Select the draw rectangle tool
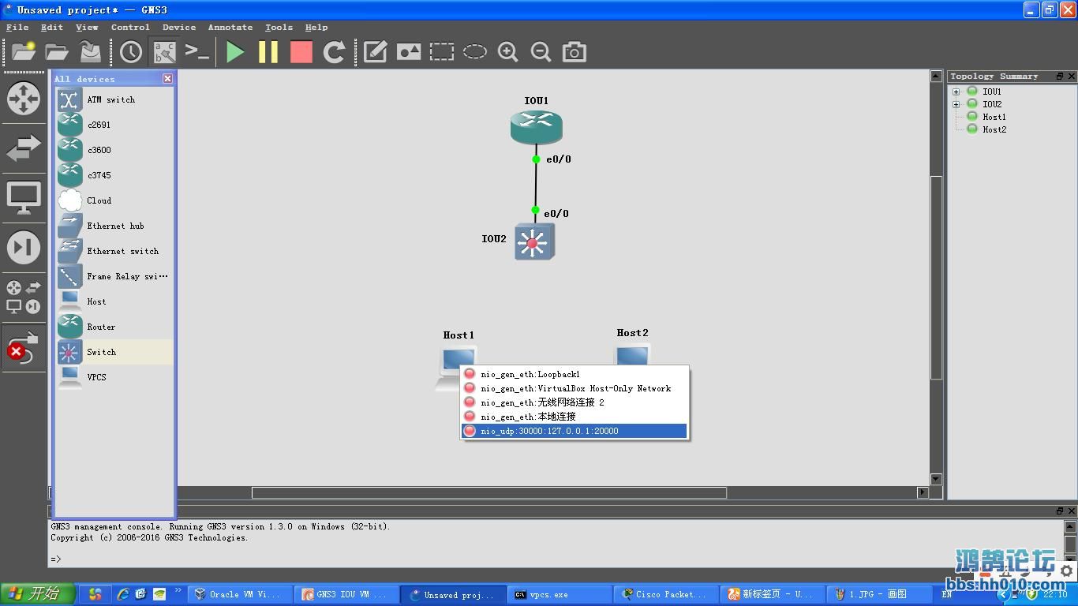Image resolution: width=1078 pixels, height=606 pixels. pyautogui.click(x=442, y=52)
